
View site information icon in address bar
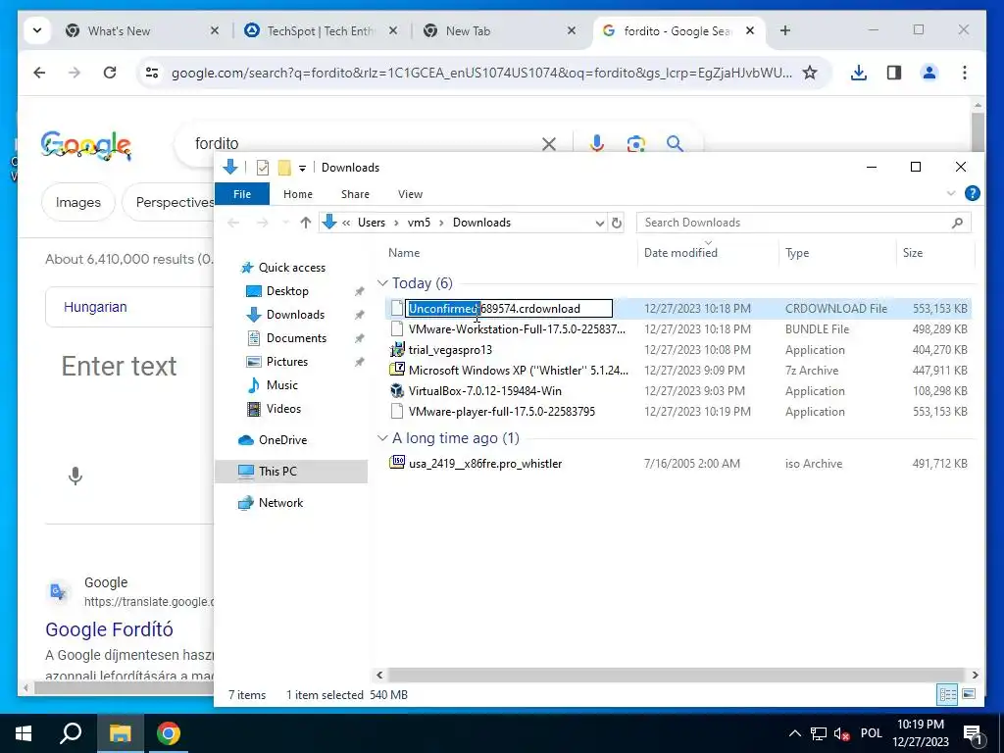[152, 73]
